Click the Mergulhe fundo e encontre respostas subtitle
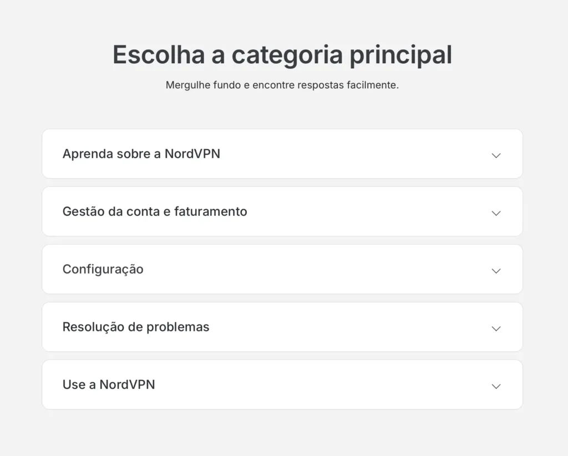568x456 pixels. 282,85
